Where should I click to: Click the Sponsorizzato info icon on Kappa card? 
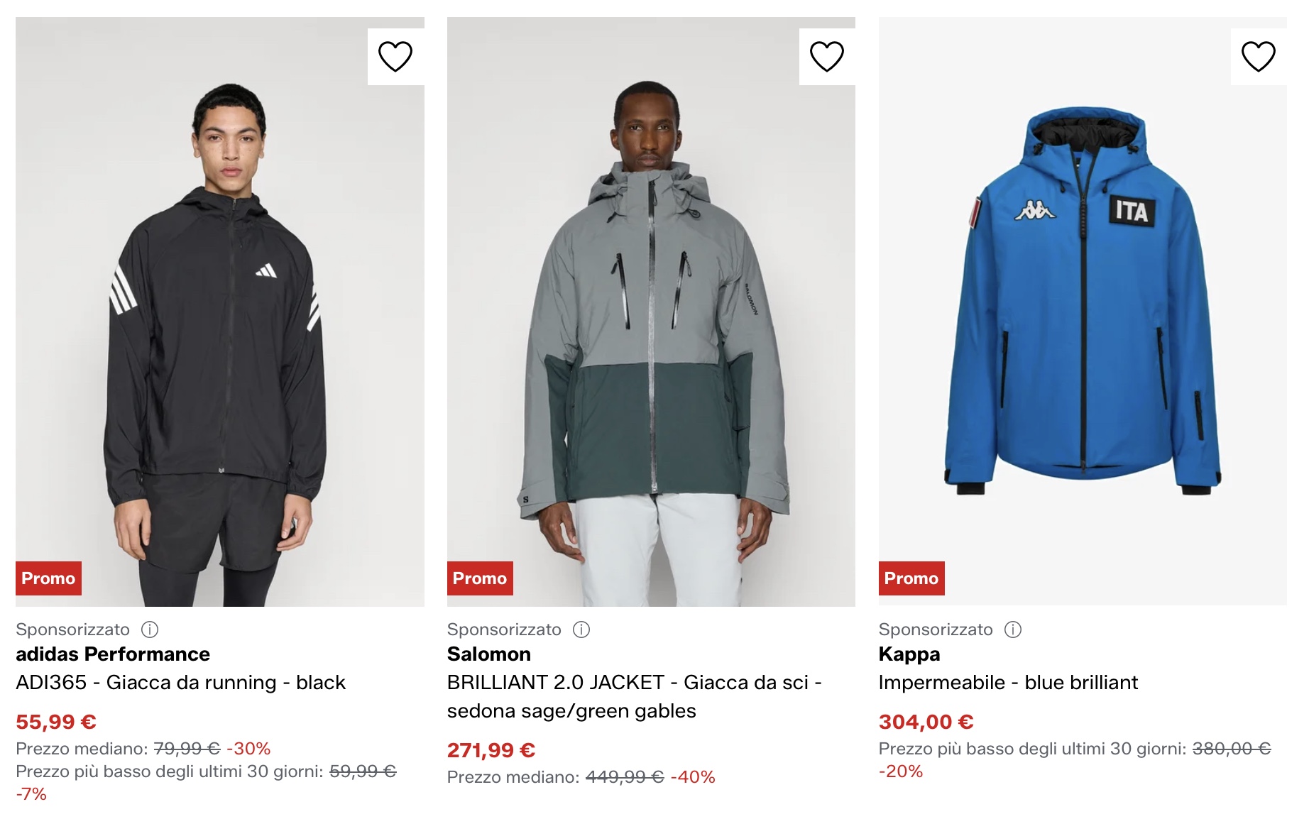click(x=1014, y=630)
